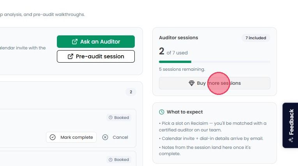
Task: Click the clock icon next to What to expect
Action: tap(162, 112)
